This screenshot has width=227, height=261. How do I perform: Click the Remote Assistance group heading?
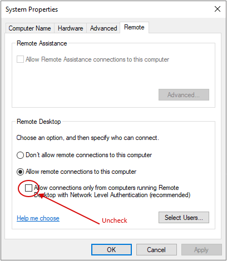(x=42, y=43)
